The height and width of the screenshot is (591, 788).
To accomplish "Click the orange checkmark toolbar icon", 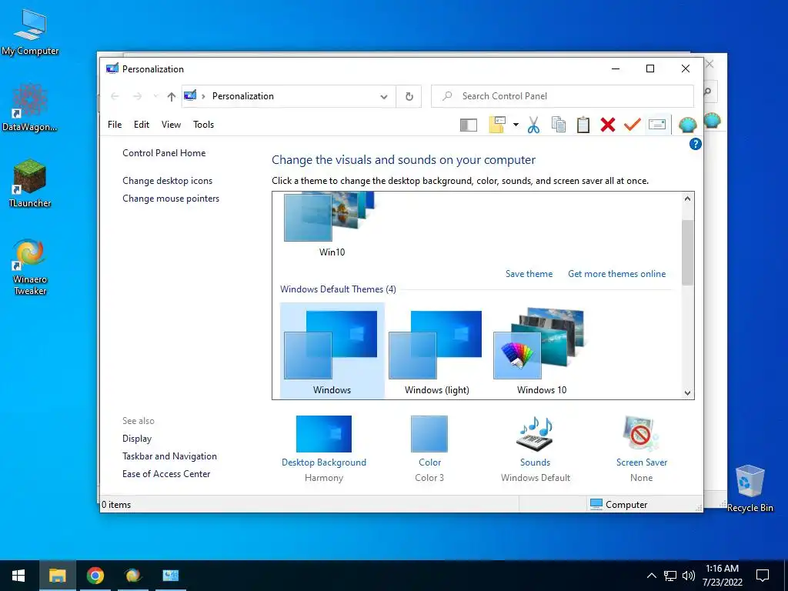I will pyautogui.click(x=633, y=124).
